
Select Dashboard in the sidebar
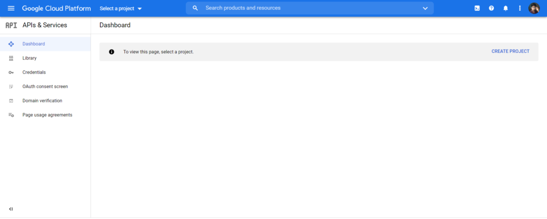click(45, 44)
